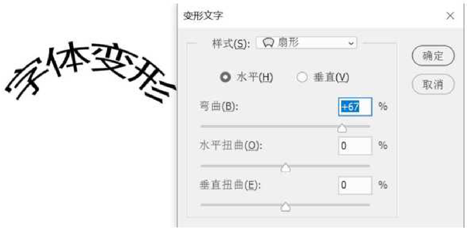Click the 弯曲 value field showing +67
The image size is (467, 228).
pos(355,107)
